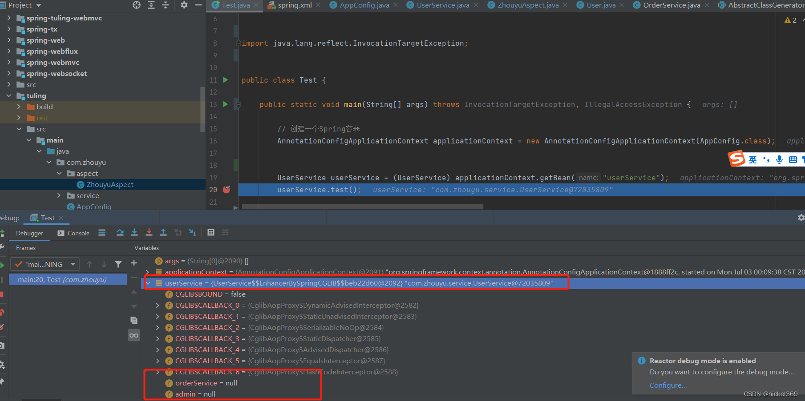Close the Test debug session tab
Viewport: 805px width, 401px height.
[x=61, y=218]
